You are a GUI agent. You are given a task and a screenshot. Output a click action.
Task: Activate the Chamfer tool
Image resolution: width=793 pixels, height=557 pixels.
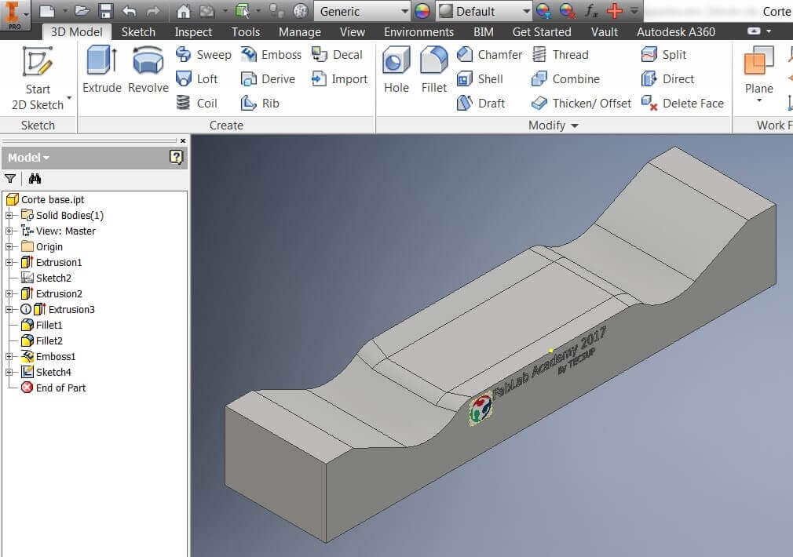click(489, 55)
